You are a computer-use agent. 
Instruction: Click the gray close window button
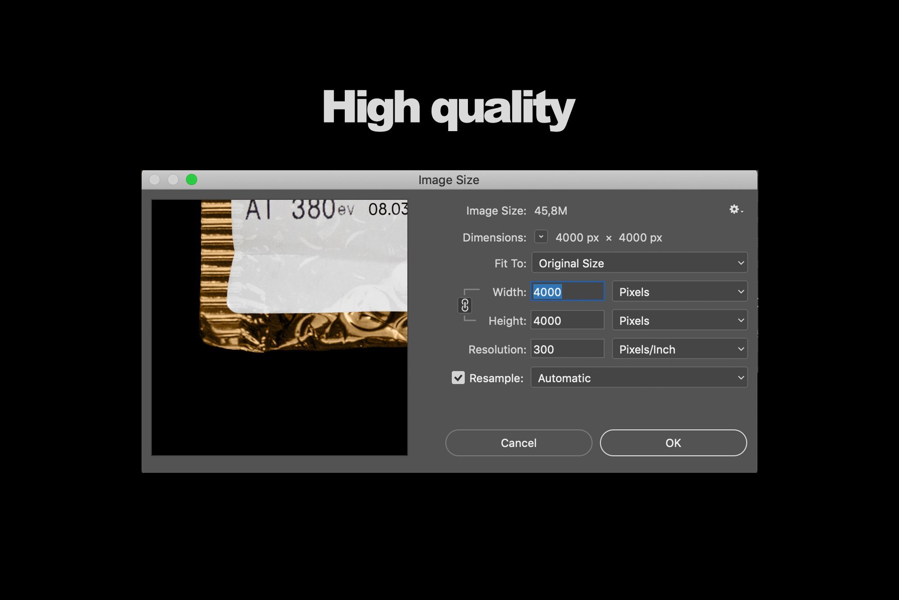[x=155, y=180]
